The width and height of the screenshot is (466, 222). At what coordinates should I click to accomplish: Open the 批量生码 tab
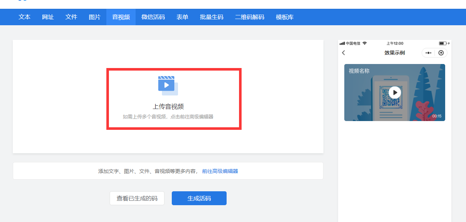click(212, 17)
